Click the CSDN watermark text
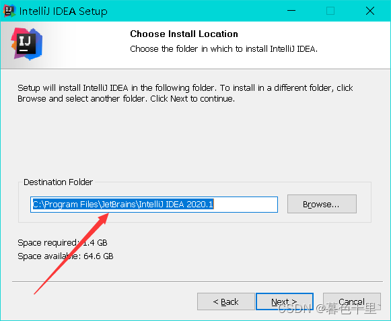The image size is (391, 321). tap(330, 308)
